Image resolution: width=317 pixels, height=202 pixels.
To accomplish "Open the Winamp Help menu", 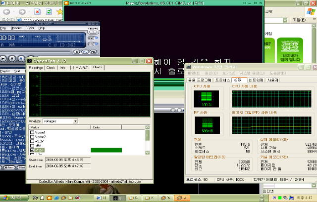I will coord(42,28).
